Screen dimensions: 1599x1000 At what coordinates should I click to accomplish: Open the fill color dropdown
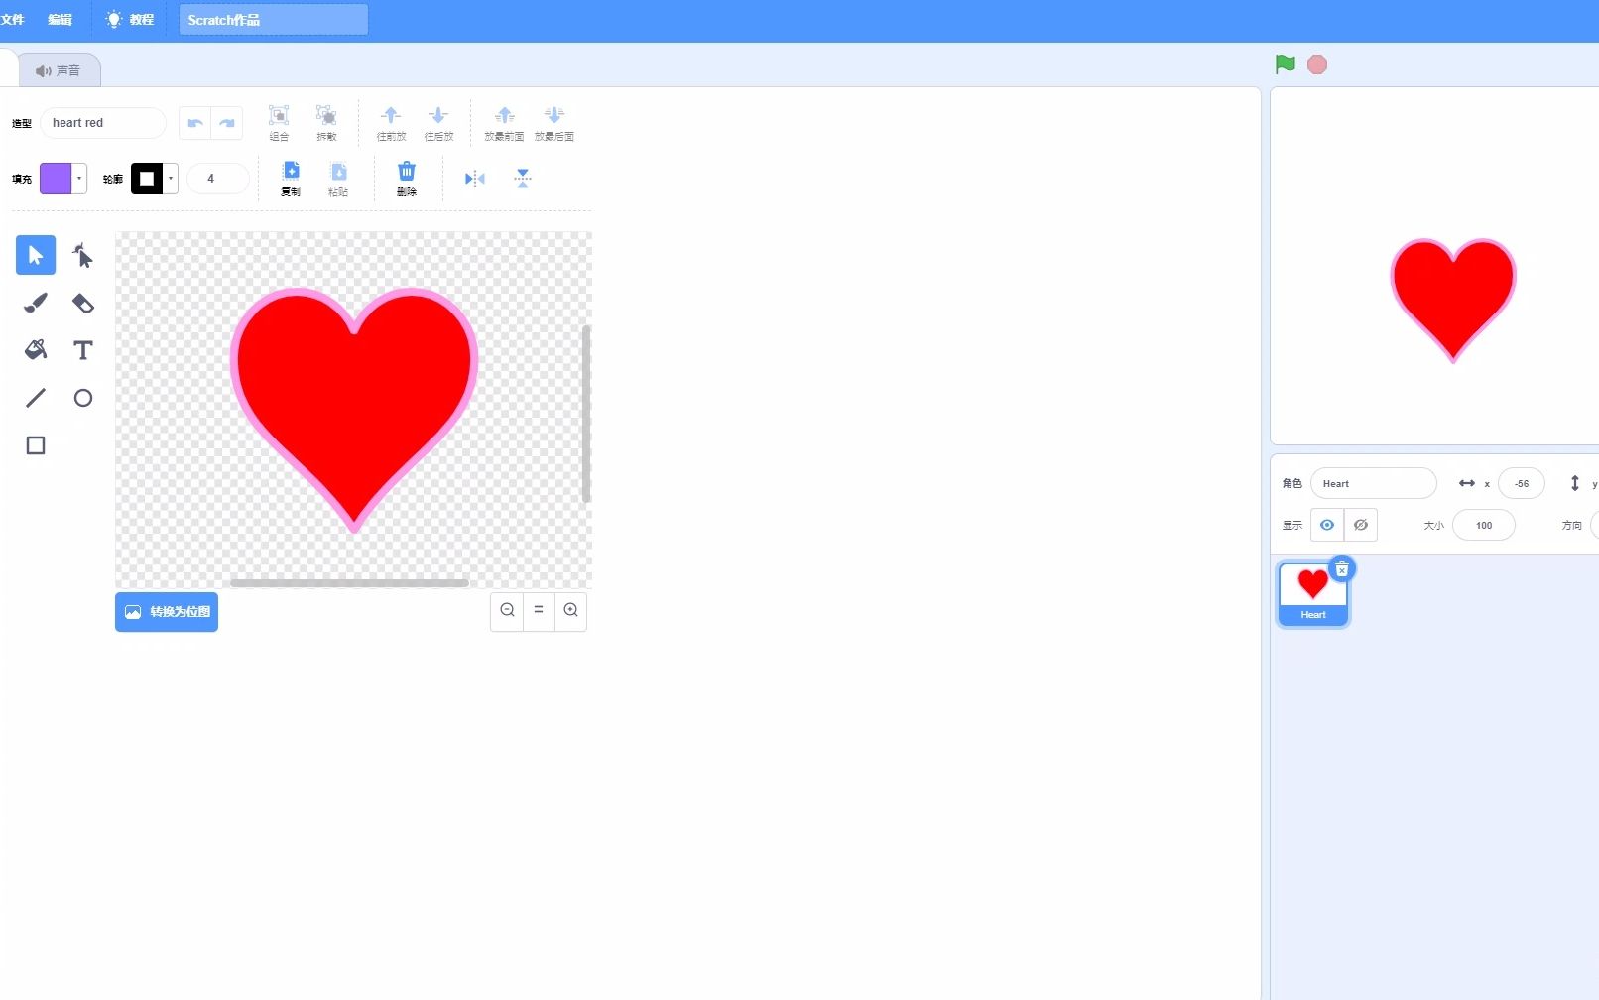coord(79,179)
